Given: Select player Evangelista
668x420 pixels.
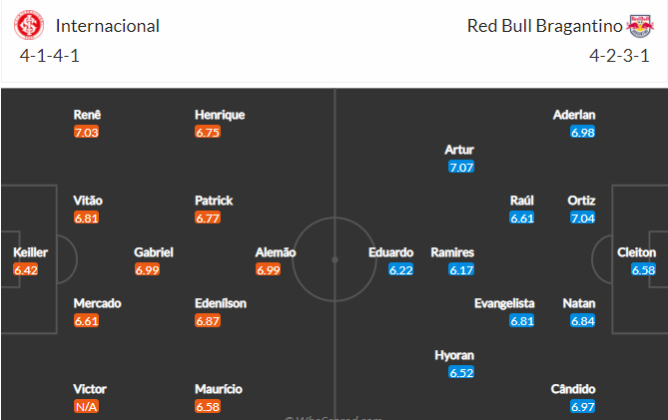Looking at the screenshot, I should point(504,303).
